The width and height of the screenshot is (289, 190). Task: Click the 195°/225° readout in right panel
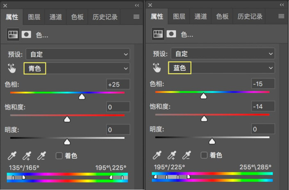click(x=169, y=167)
